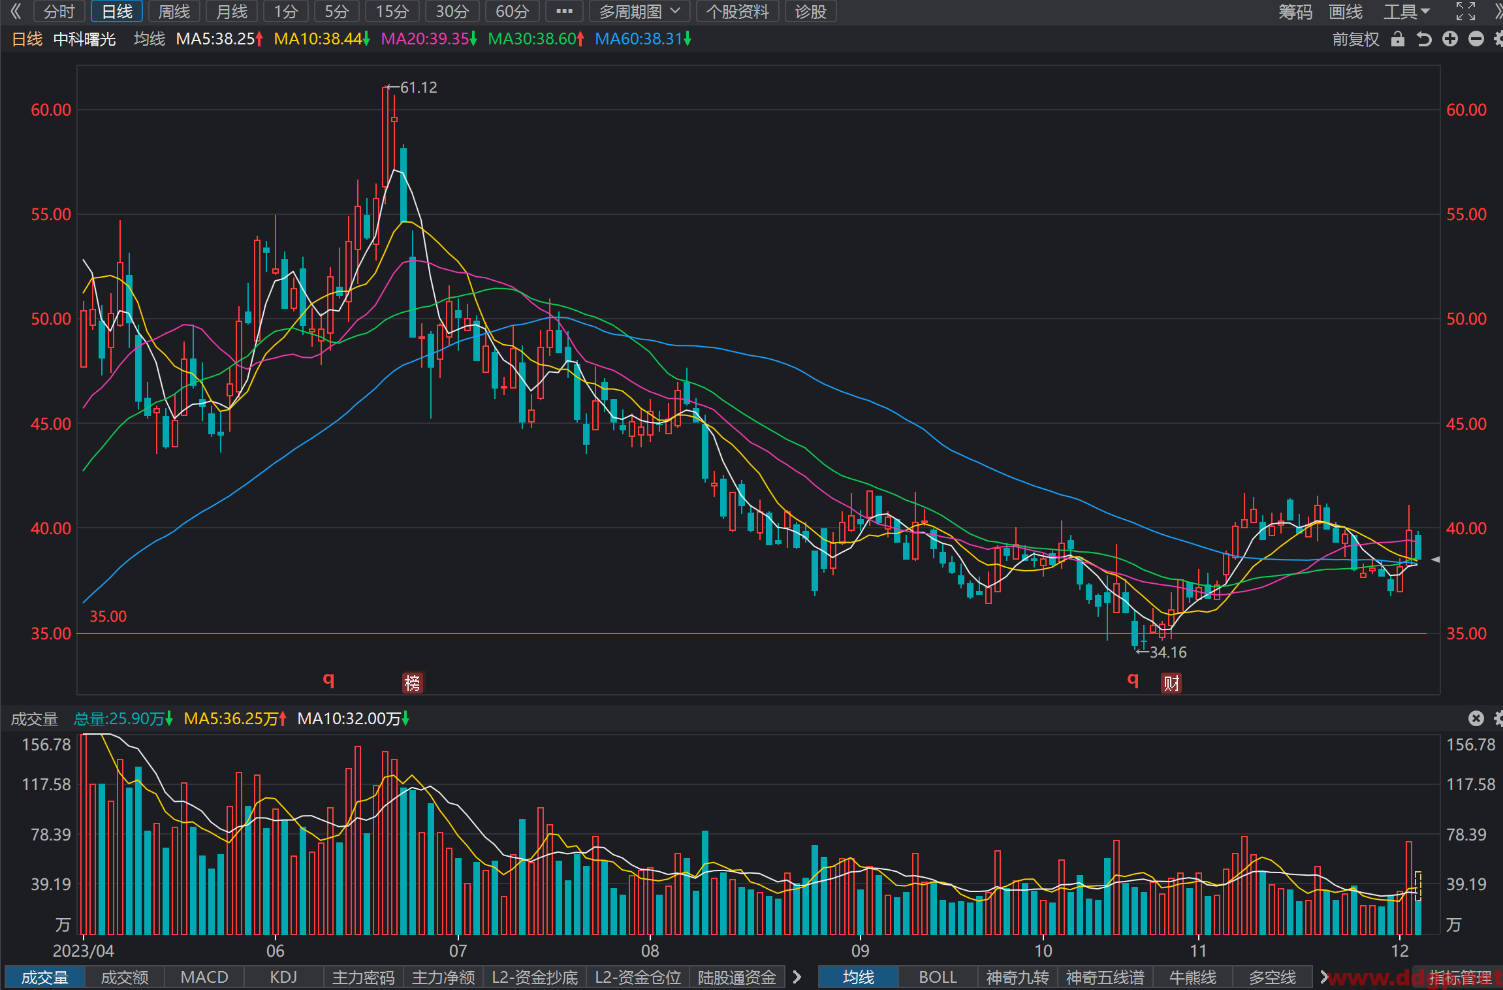Open the 工具 dropdown menu
The height and width of the screenshot is (990, 1503).
pos(1406,12)
